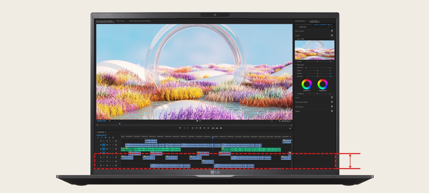Toggle the timeline snap magnet icon

click(102, 138)
